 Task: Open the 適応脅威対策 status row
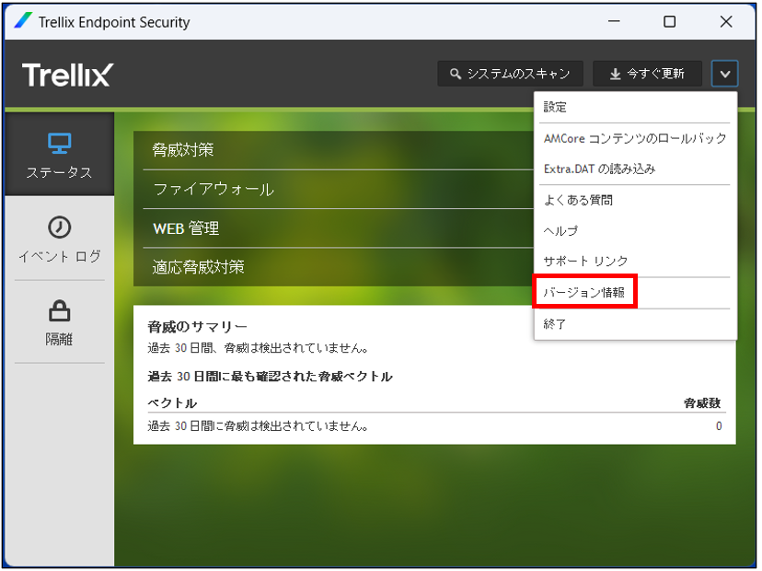pos(333,267)
